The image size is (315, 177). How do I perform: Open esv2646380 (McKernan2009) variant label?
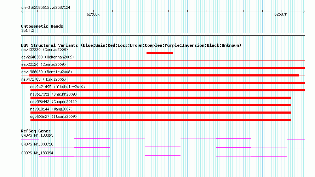tap(48, 57)
